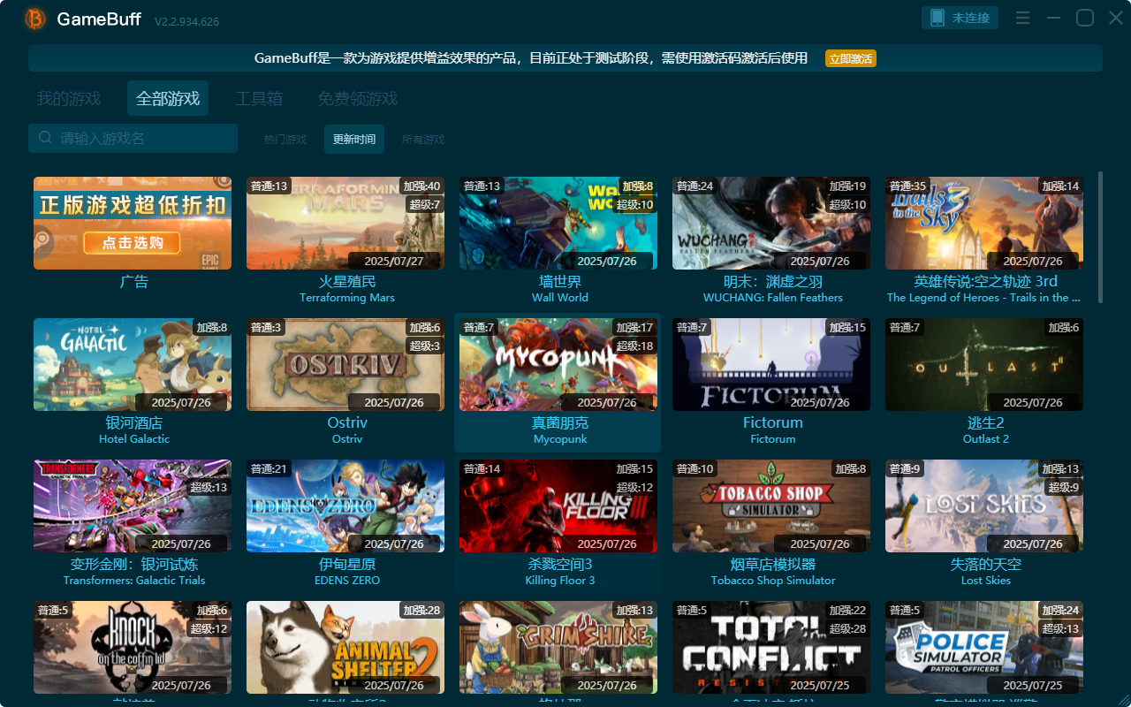Sort games by 更新时间

pos(354,139)
